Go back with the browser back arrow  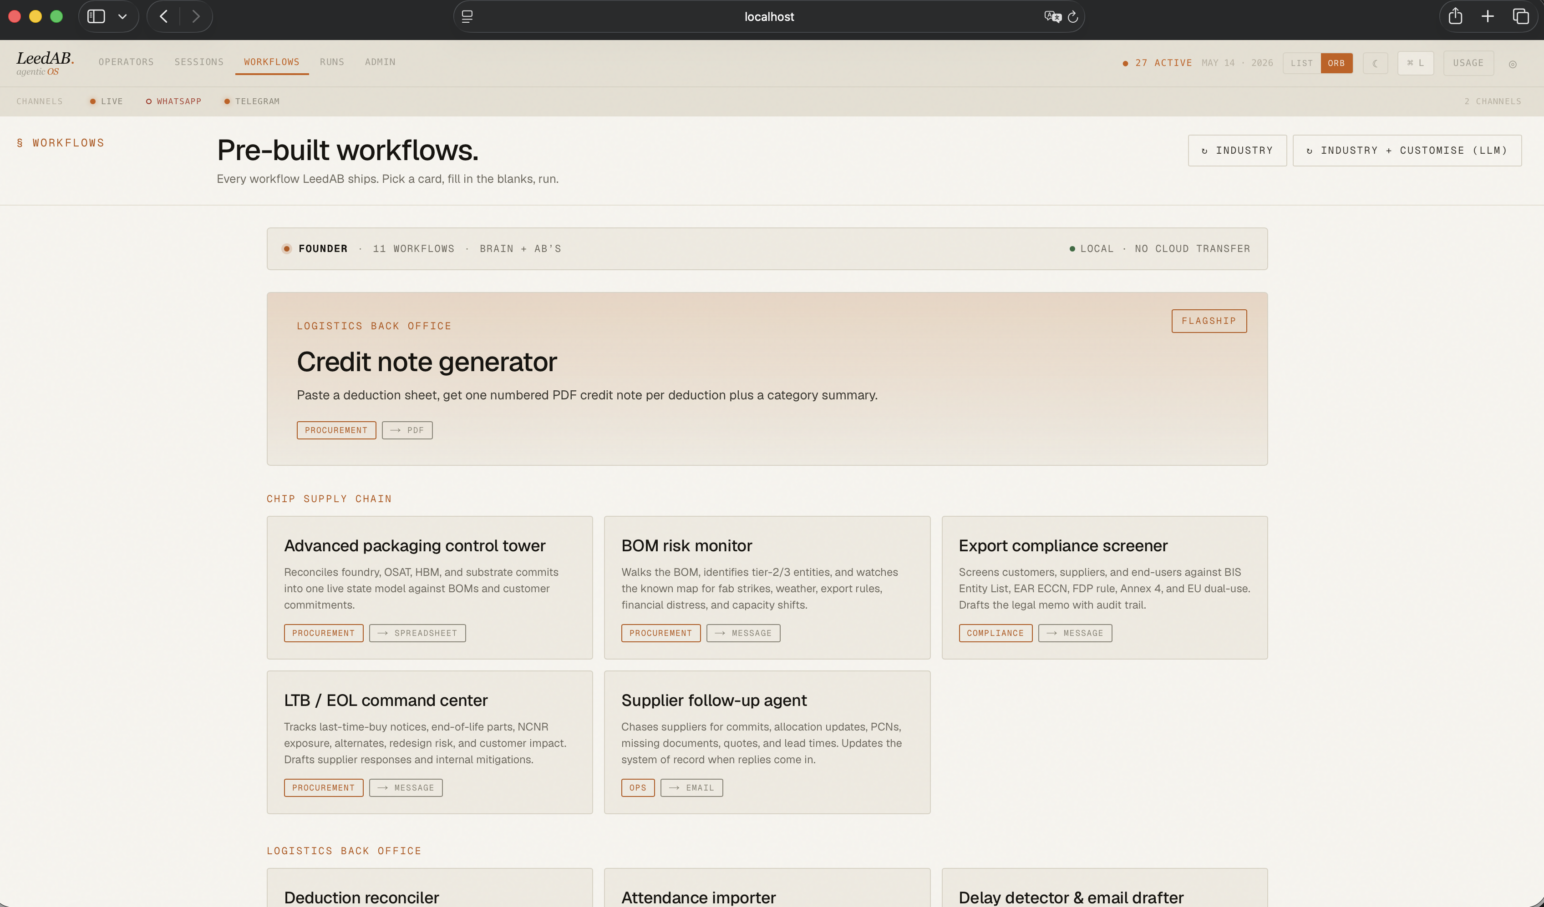(163, 16)
